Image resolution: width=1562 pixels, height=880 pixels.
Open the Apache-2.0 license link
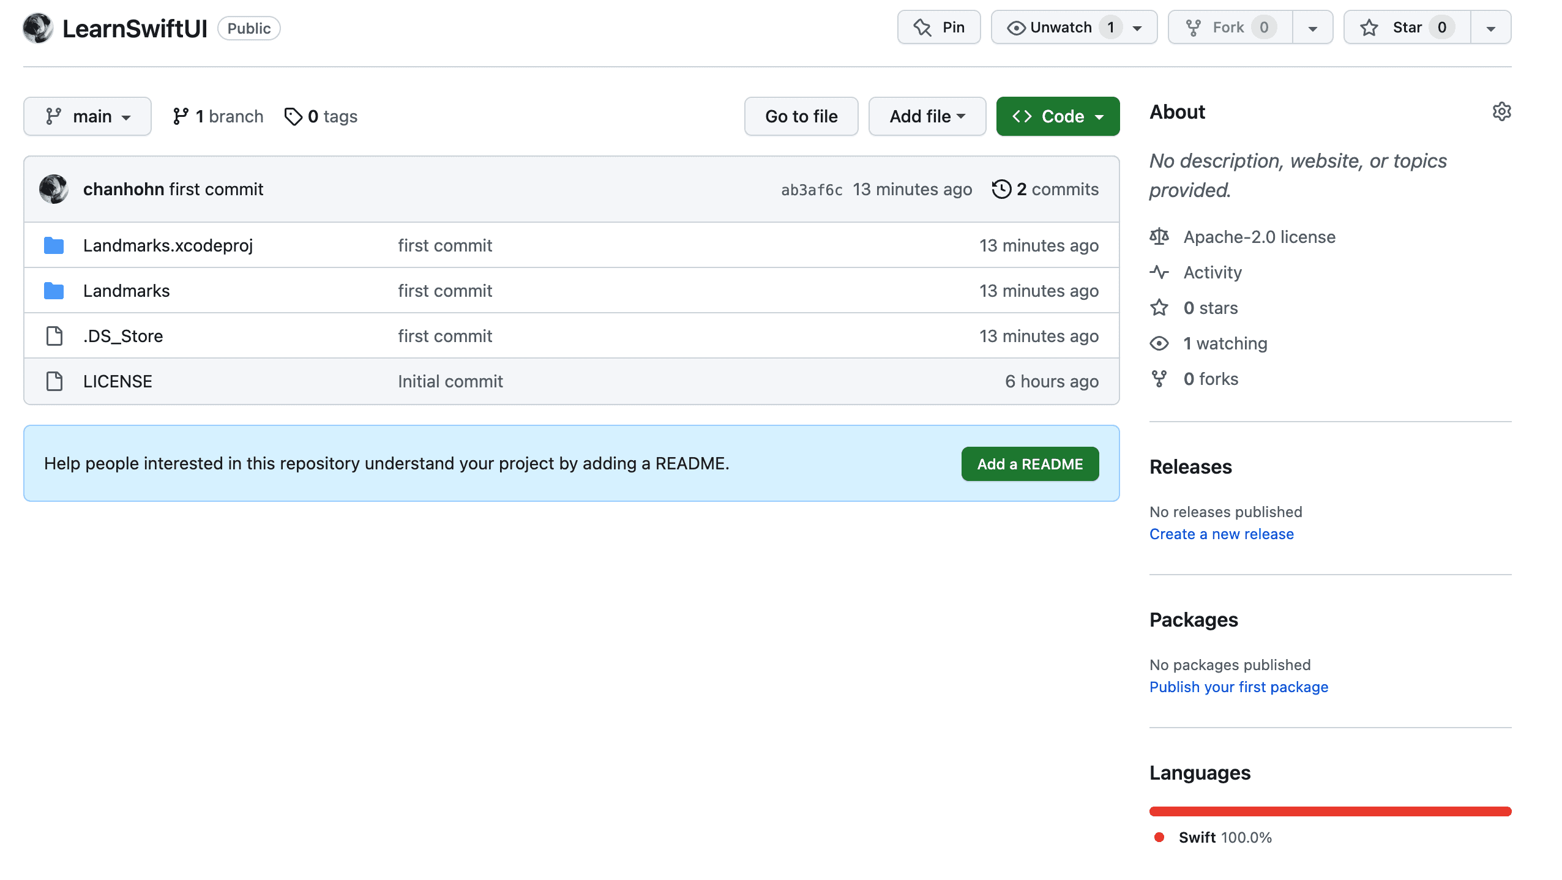pos(1260,237)
